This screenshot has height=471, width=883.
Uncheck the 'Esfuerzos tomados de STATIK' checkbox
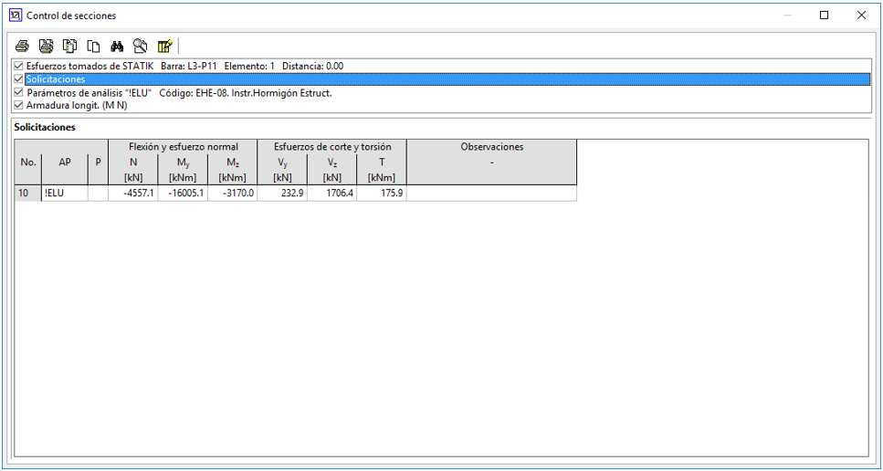point(19,67)
